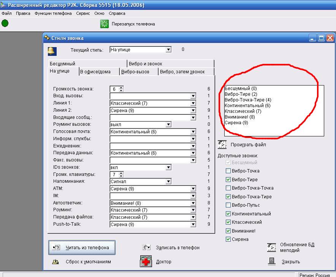Click the green phone restart icon
This screenshot has width=336, height=277.
(105, 24)
